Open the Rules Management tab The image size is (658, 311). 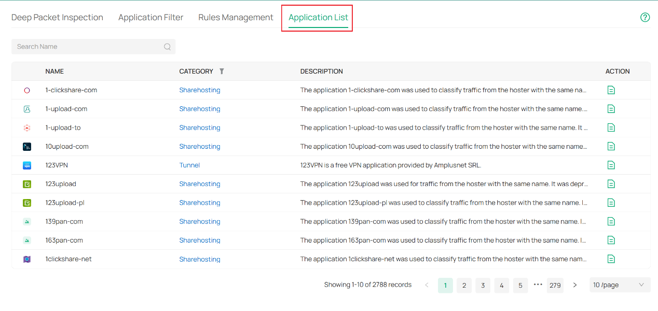click(x=236, y=18)
